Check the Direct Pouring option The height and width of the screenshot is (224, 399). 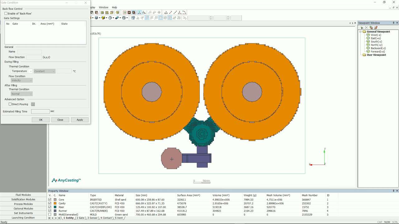click(10, 104)
